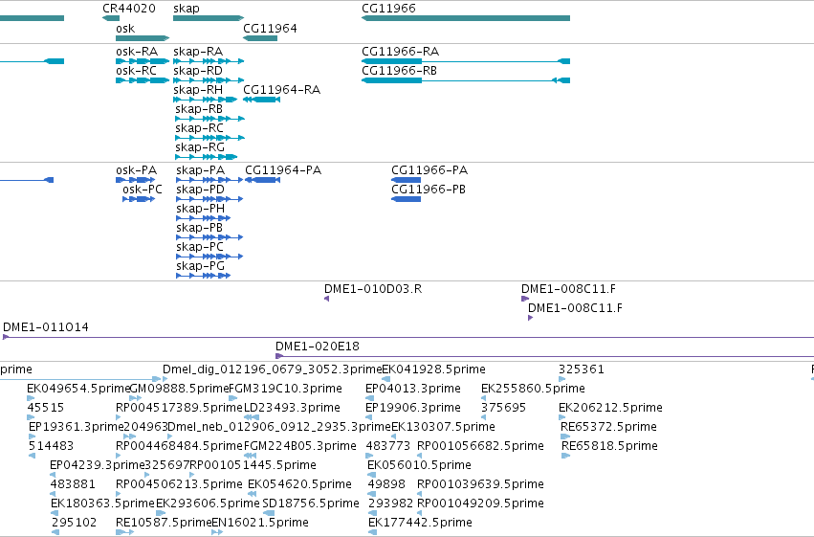Select the EK130307.5prime label
The height and width of the screenshot is (537, 814).
pyautogui.click(x=443, y=428)
